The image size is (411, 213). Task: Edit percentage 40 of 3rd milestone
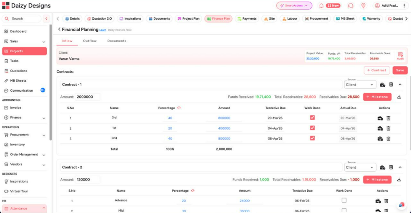click(170, 118)
